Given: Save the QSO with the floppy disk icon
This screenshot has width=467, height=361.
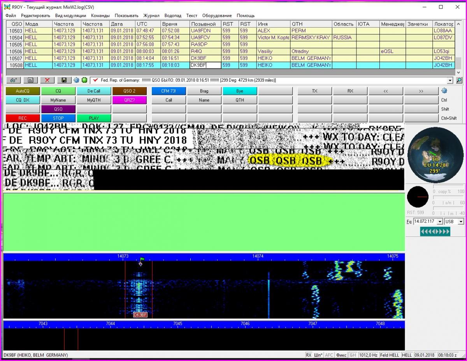Looking at the screenshot, I should click(64, 80).
